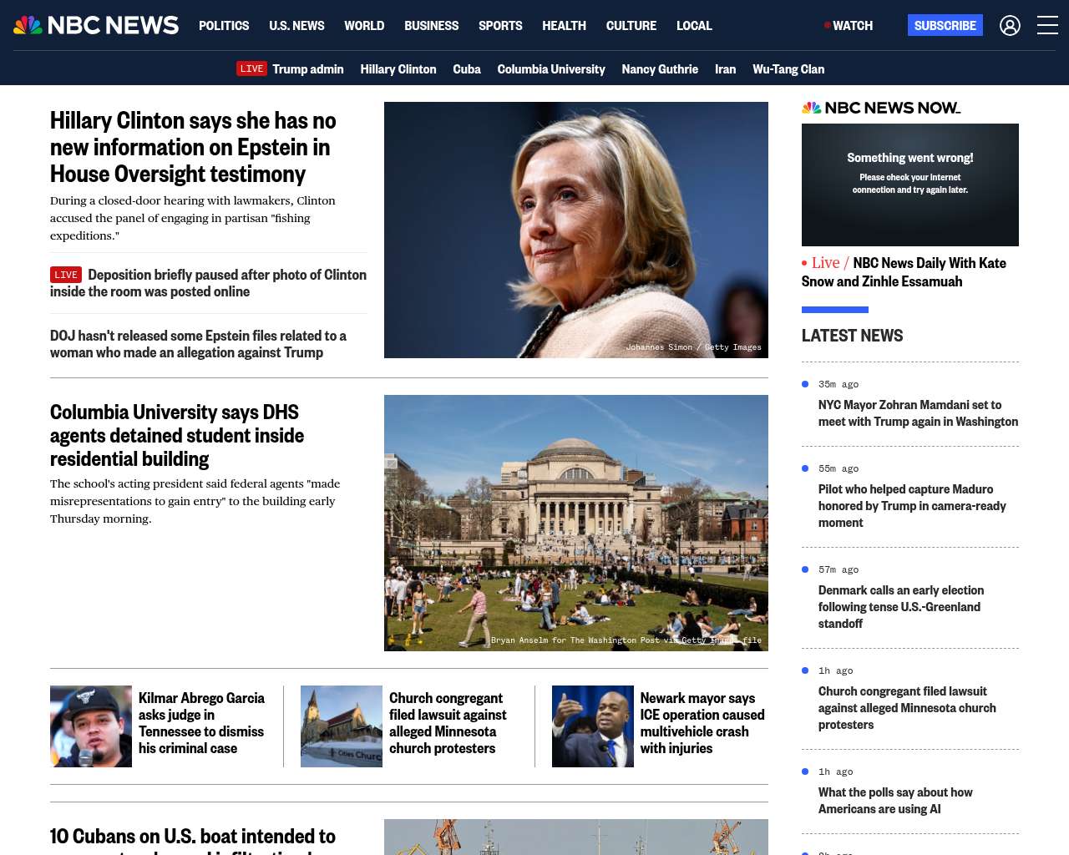The width and height of the screenshot is (1069, 855).
Task: Click the red LIVE badge beside Trump admin
Action: coord(251,69)
